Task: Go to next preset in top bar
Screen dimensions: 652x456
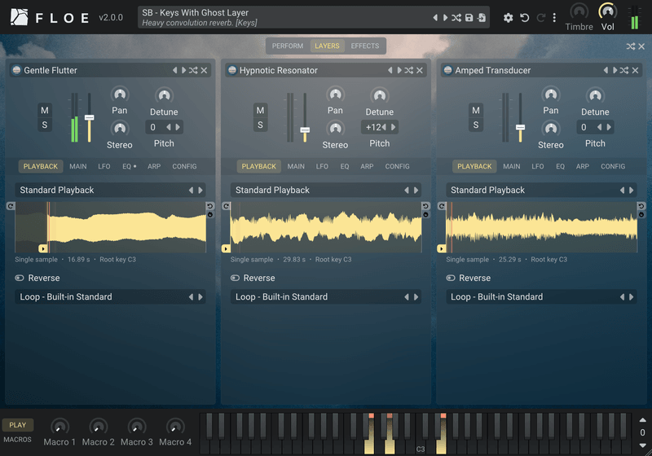Action: (445, 17)
